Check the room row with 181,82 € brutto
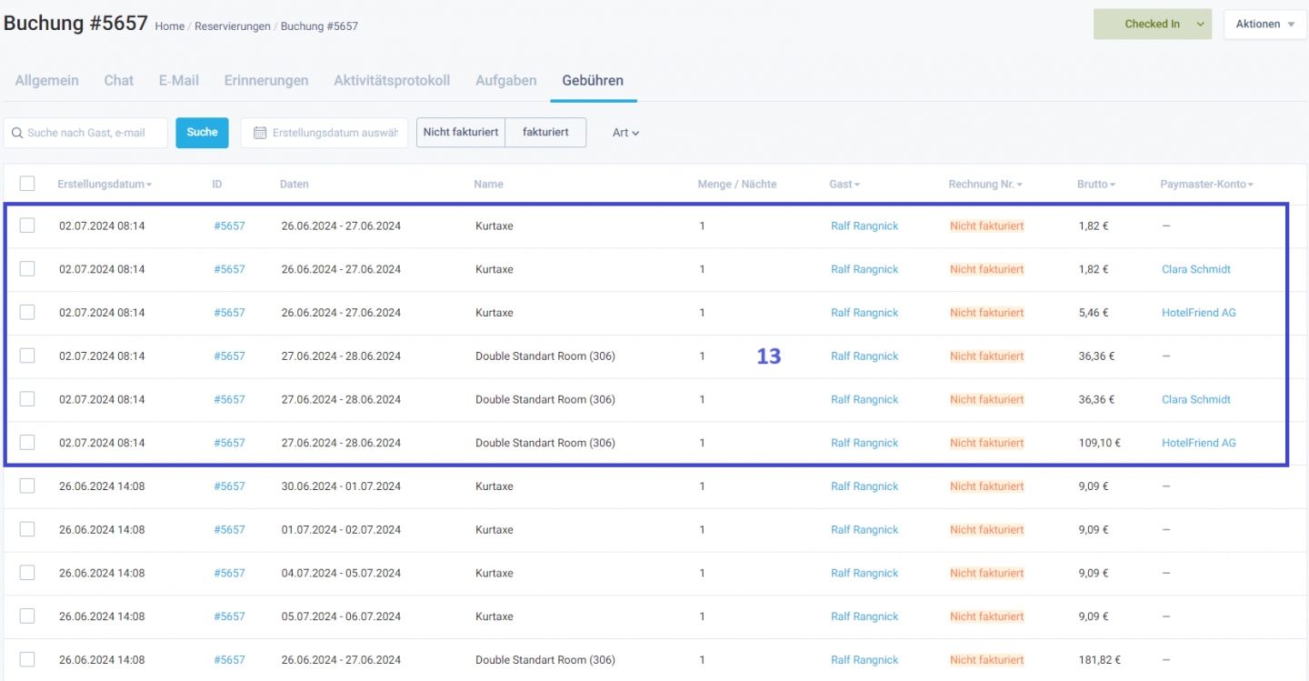Viewport: 1309px width, 681px height. click(27, 660)
